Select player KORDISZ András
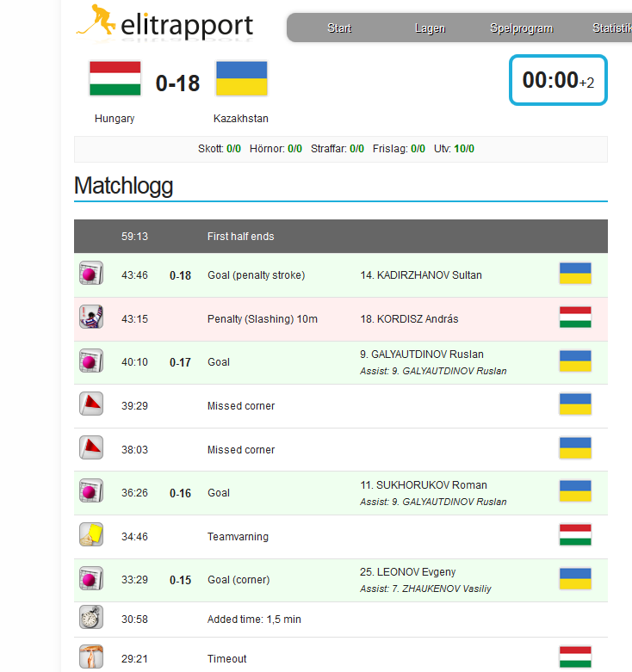This screenshot has height=672, width=632. [x=409, y=319]
